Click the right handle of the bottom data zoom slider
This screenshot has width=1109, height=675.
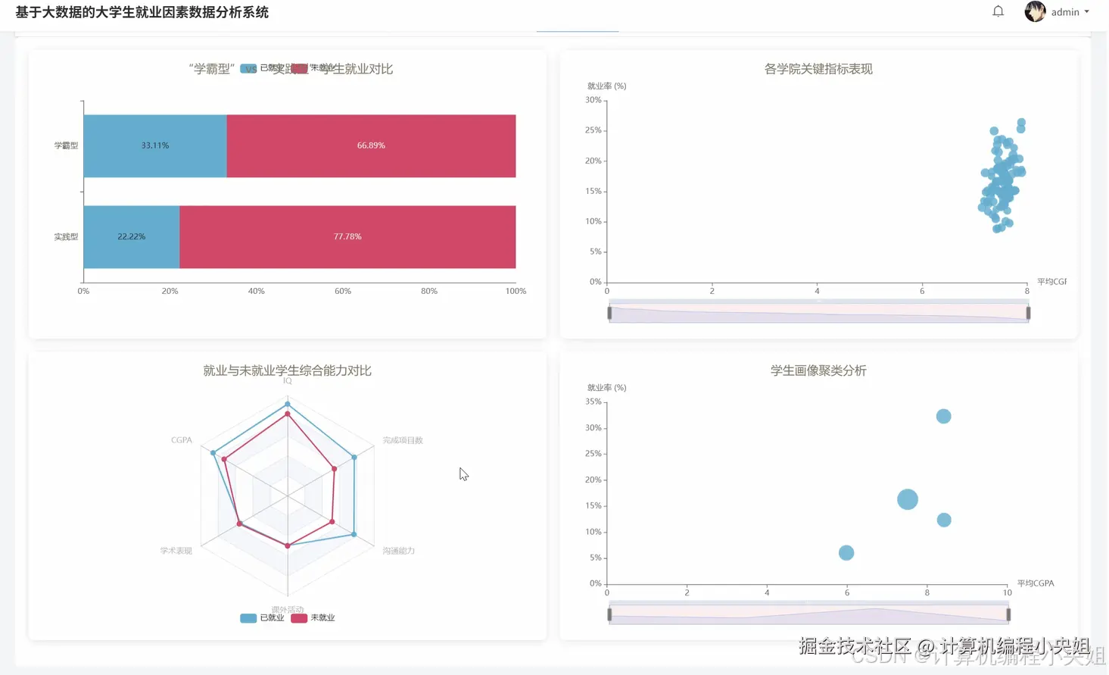point(1008,612)
